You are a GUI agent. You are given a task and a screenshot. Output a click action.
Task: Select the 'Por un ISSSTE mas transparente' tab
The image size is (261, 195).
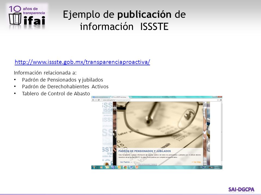(x=120, y=97)
